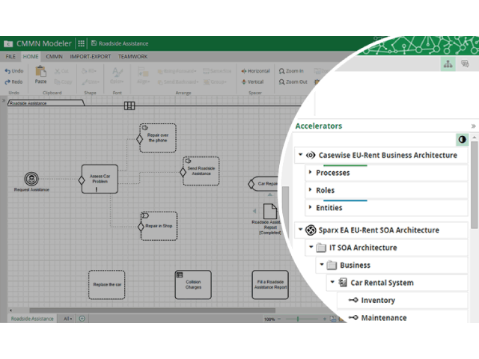The height and width of the screenshot is (359, 479).
Task: Click the Casewise eye logo icon
Action: pyautogui.click(x=311, y=155)
